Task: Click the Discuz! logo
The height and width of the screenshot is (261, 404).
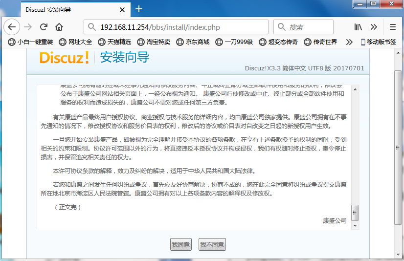Action: tap(65, 57)
